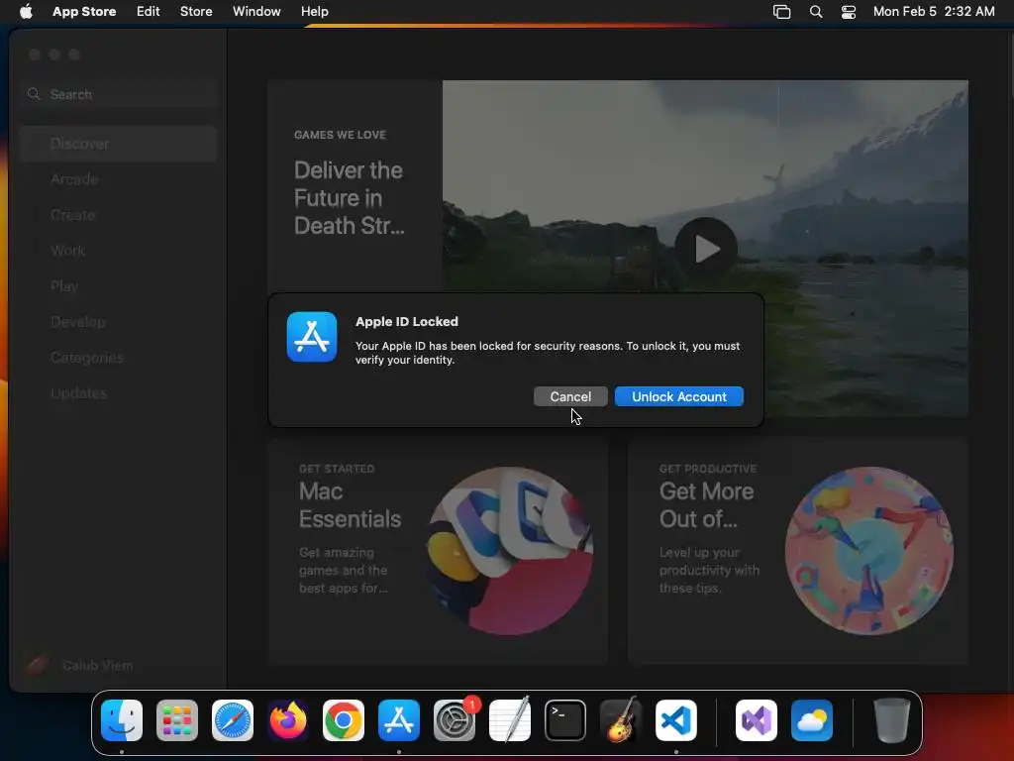The width and height of the screenshot is (1014, 761).
Task: Select Updates in the sidebar
Action: coord(119,392)
